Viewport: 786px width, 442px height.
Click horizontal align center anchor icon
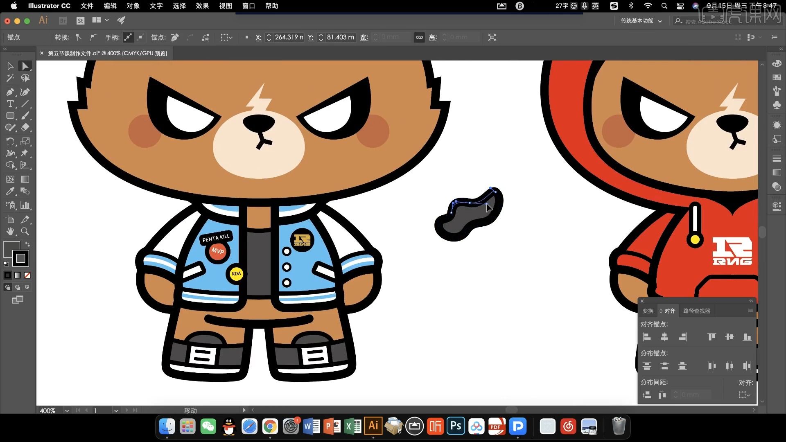(664, 337)
